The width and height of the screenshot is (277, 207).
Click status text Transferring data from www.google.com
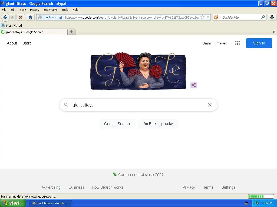tap(28, 196)
